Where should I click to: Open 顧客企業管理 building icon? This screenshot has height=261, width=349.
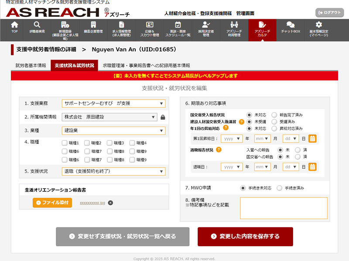coord(93,25)
